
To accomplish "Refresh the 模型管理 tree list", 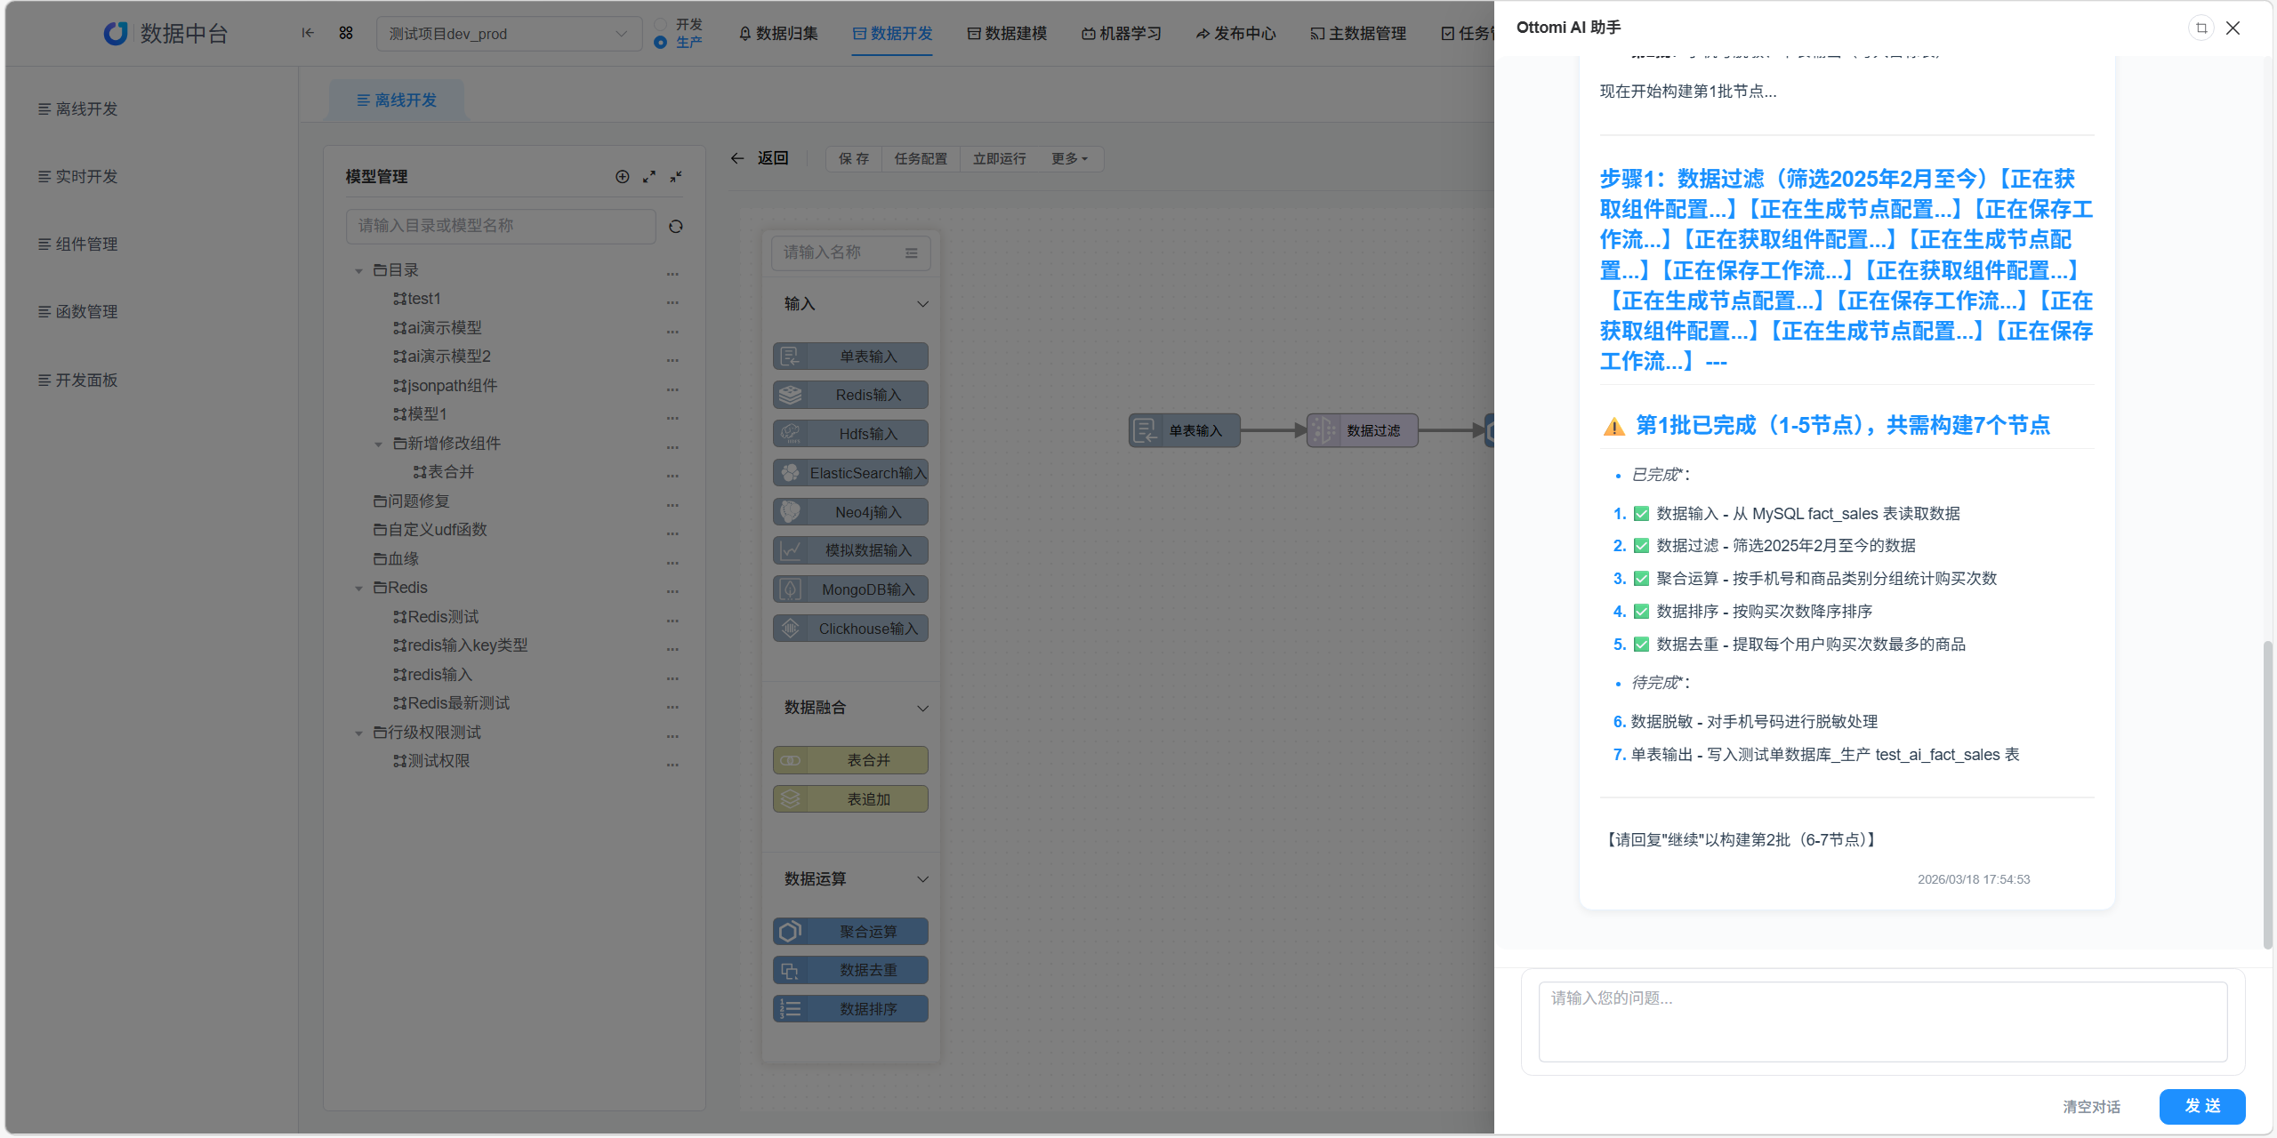I will [x=676, y=227].
